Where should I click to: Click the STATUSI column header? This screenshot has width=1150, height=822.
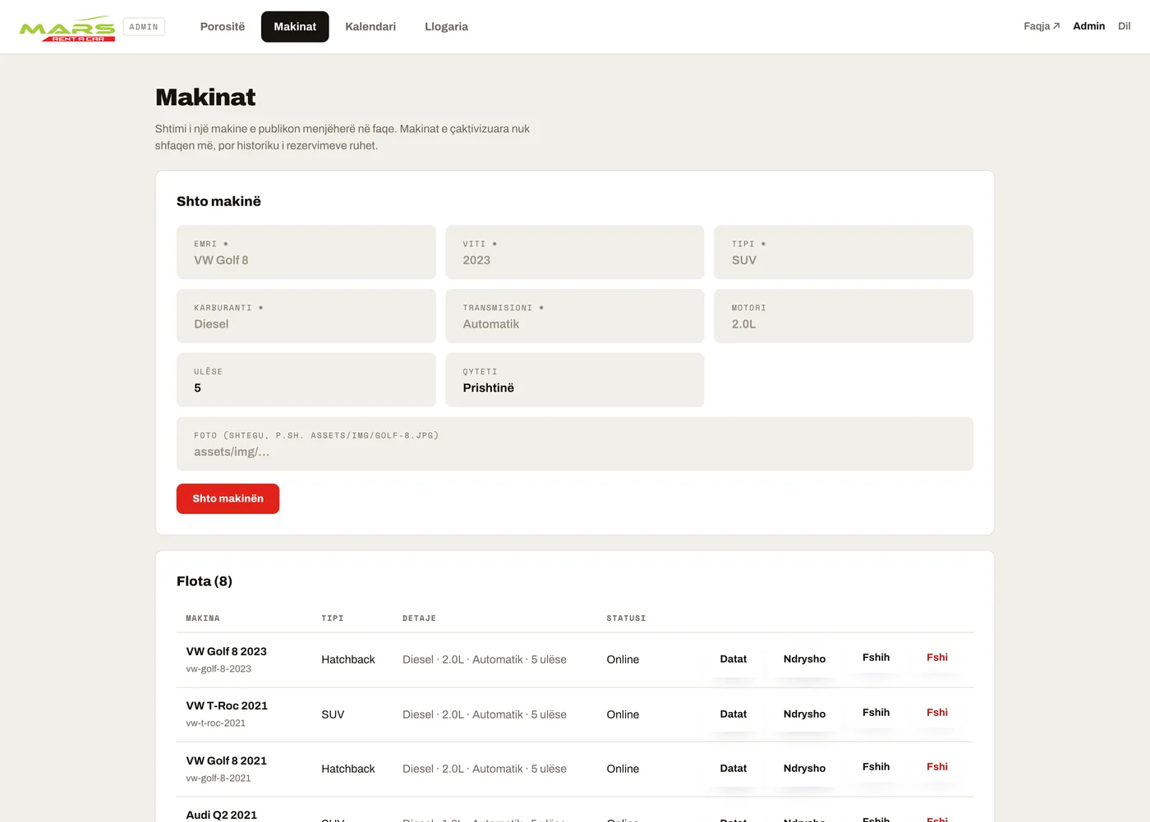tap(626, 618)
